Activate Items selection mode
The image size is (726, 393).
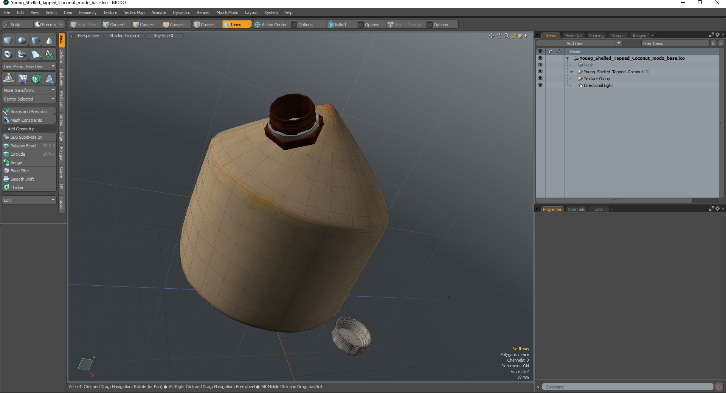[x=237, y=25]
